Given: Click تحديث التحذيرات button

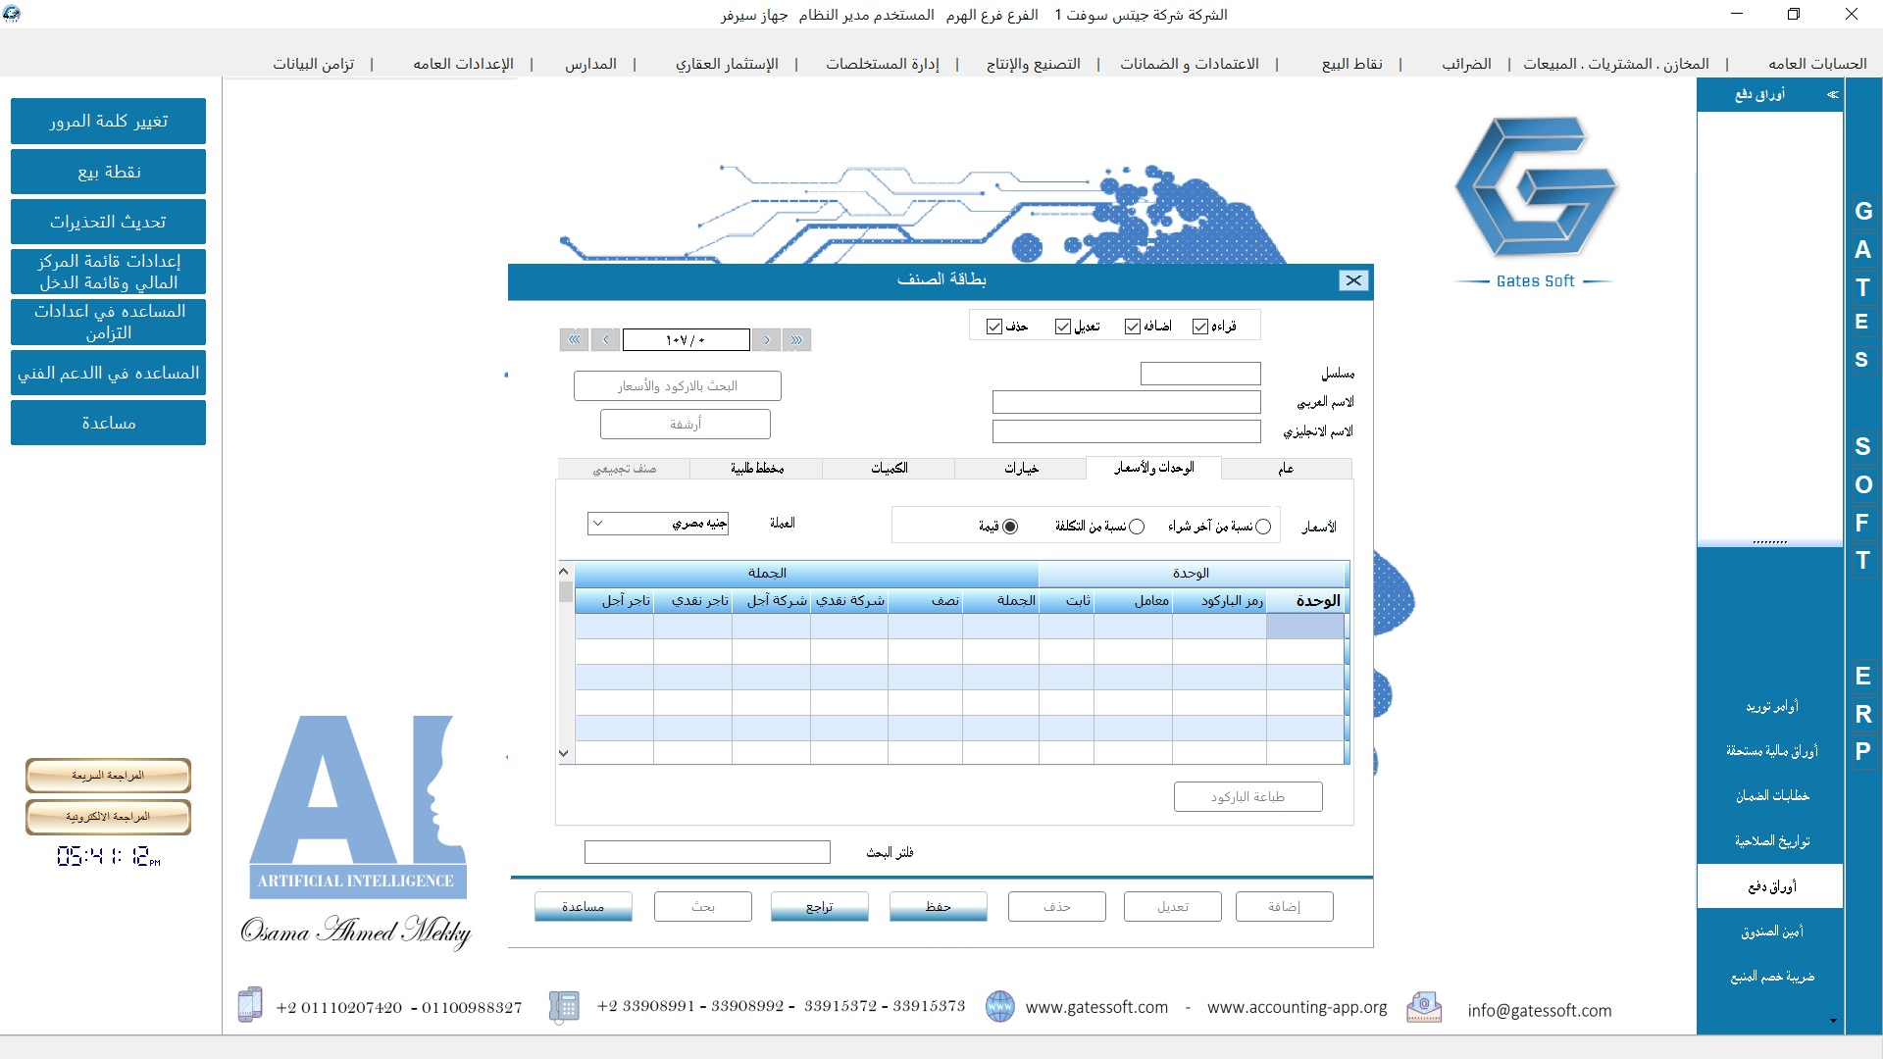Looking at the screenshot, I should pyautogui.click(x=109, y=222).
